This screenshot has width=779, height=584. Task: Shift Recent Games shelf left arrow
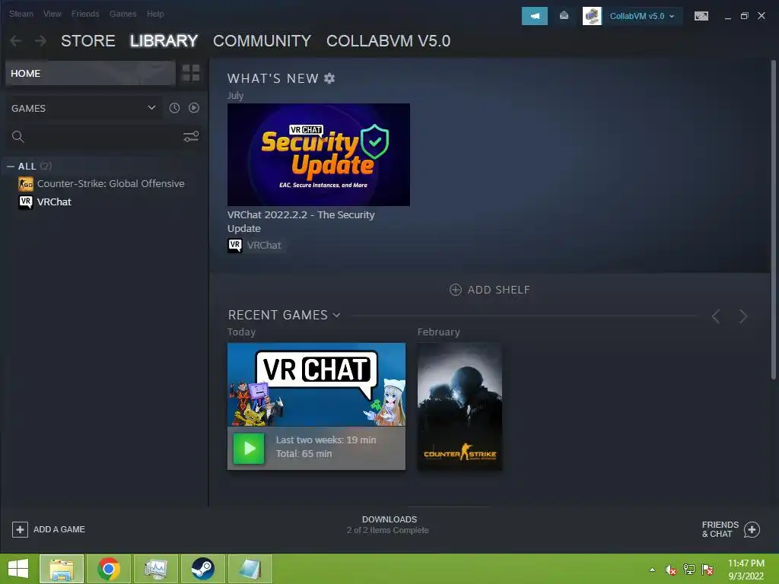[x=716, y=316]
